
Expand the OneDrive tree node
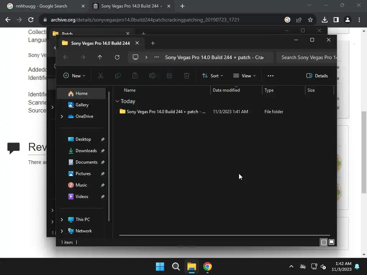point(62,116)
